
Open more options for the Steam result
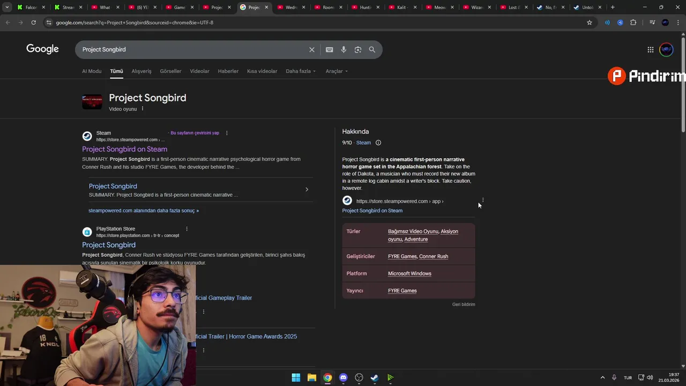click(227, 133)
